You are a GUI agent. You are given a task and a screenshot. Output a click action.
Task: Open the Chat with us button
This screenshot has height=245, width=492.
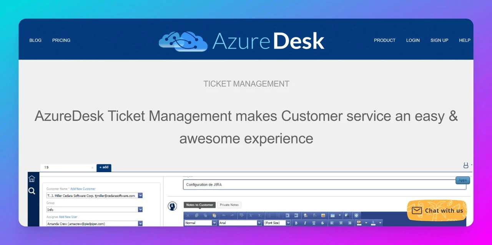click(437, 210)
